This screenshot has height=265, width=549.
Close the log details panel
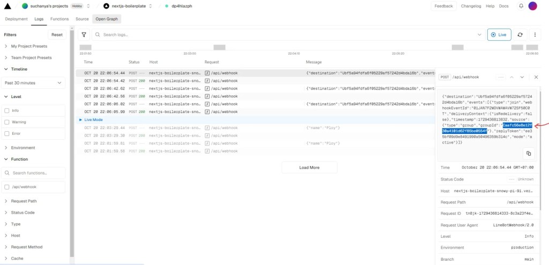536,77
